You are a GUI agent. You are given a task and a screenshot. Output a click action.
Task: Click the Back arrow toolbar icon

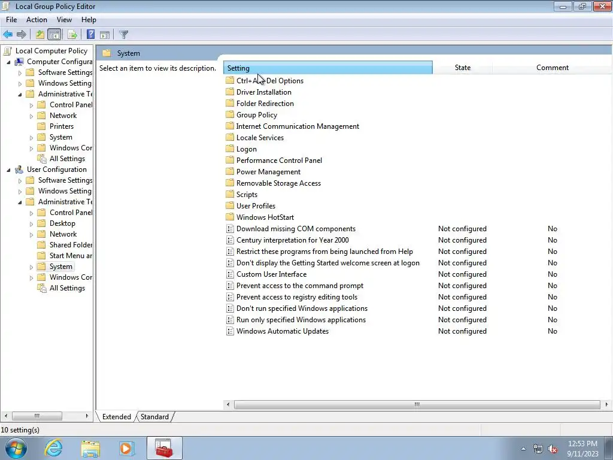click(7, 34)
